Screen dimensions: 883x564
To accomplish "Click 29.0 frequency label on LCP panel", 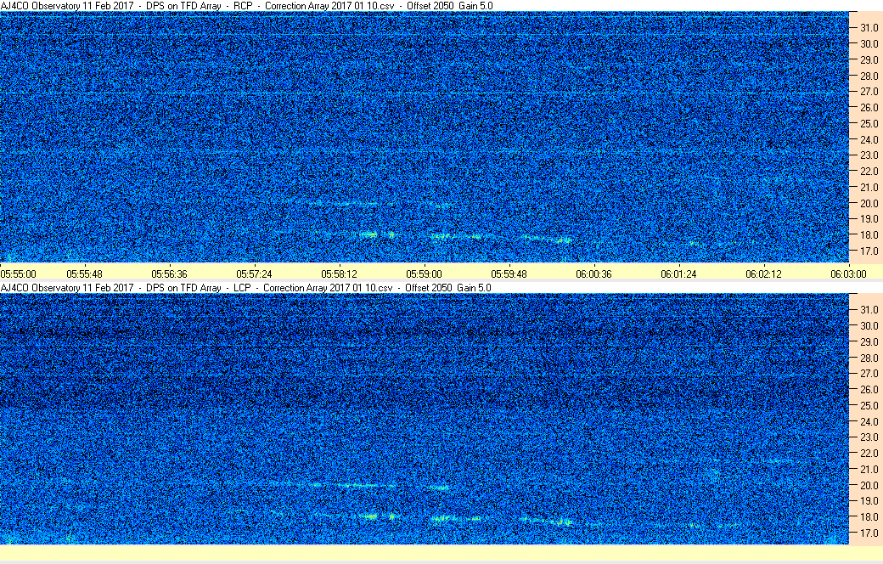I will (x=869, y=342).
